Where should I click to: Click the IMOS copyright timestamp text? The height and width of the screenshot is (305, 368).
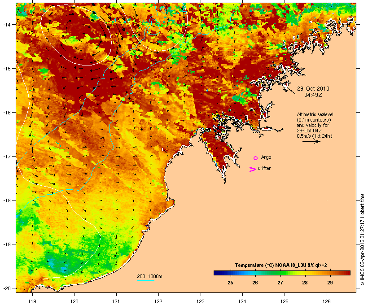pyautogui.click(x=362, y=240)
